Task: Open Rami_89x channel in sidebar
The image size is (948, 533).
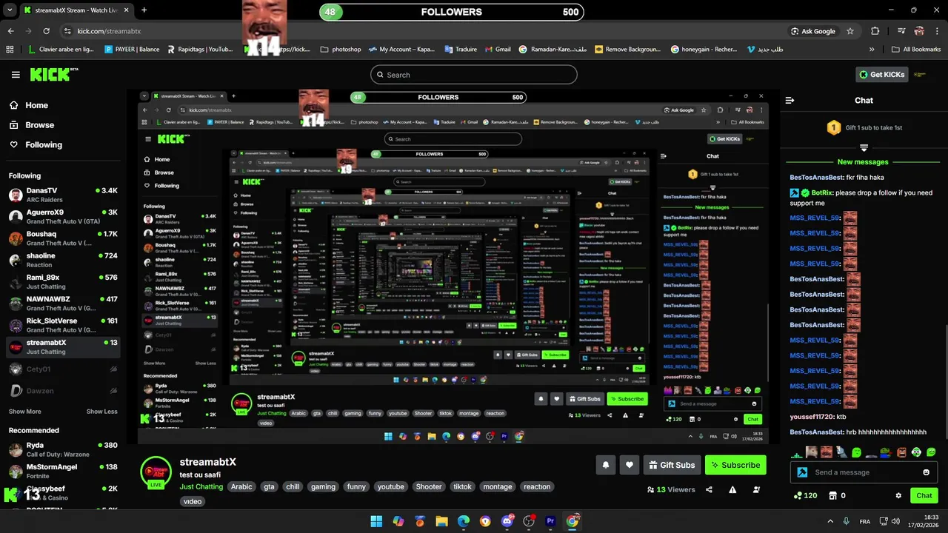Action: (x=62, y=281)
